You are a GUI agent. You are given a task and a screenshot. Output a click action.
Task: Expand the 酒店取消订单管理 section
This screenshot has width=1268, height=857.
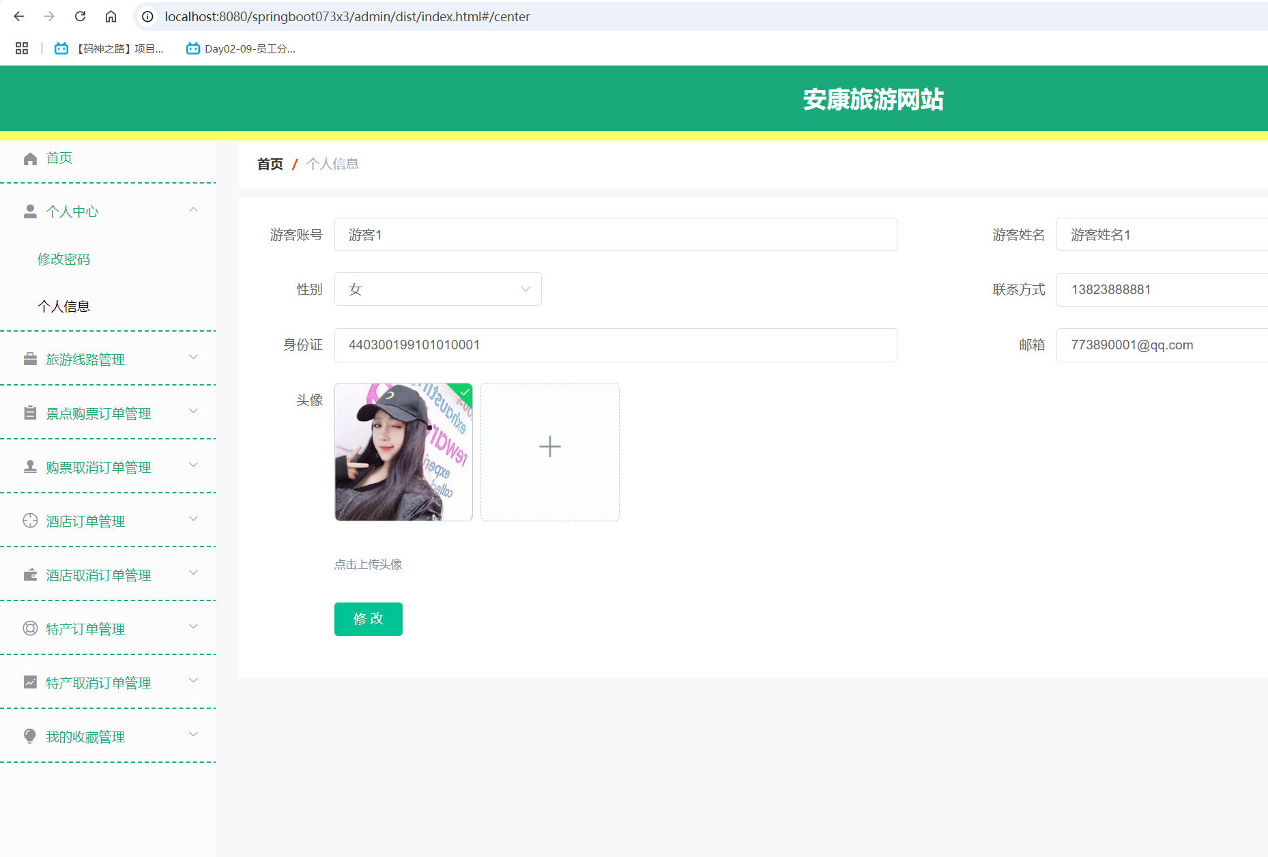tap(193, 573)
